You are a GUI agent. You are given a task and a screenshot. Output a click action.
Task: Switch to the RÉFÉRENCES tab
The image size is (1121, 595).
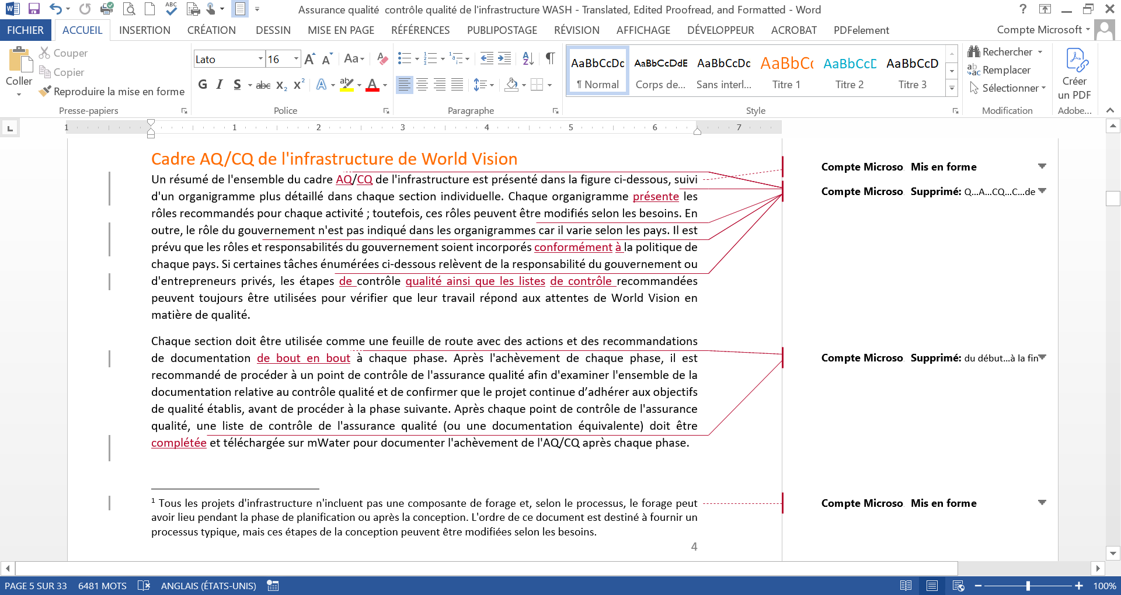point(420,30)
